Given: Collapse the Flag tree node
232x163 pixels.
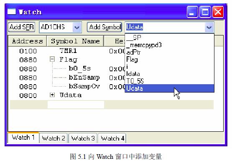Looking at the screenshot, I should click(x=52, y=59).
